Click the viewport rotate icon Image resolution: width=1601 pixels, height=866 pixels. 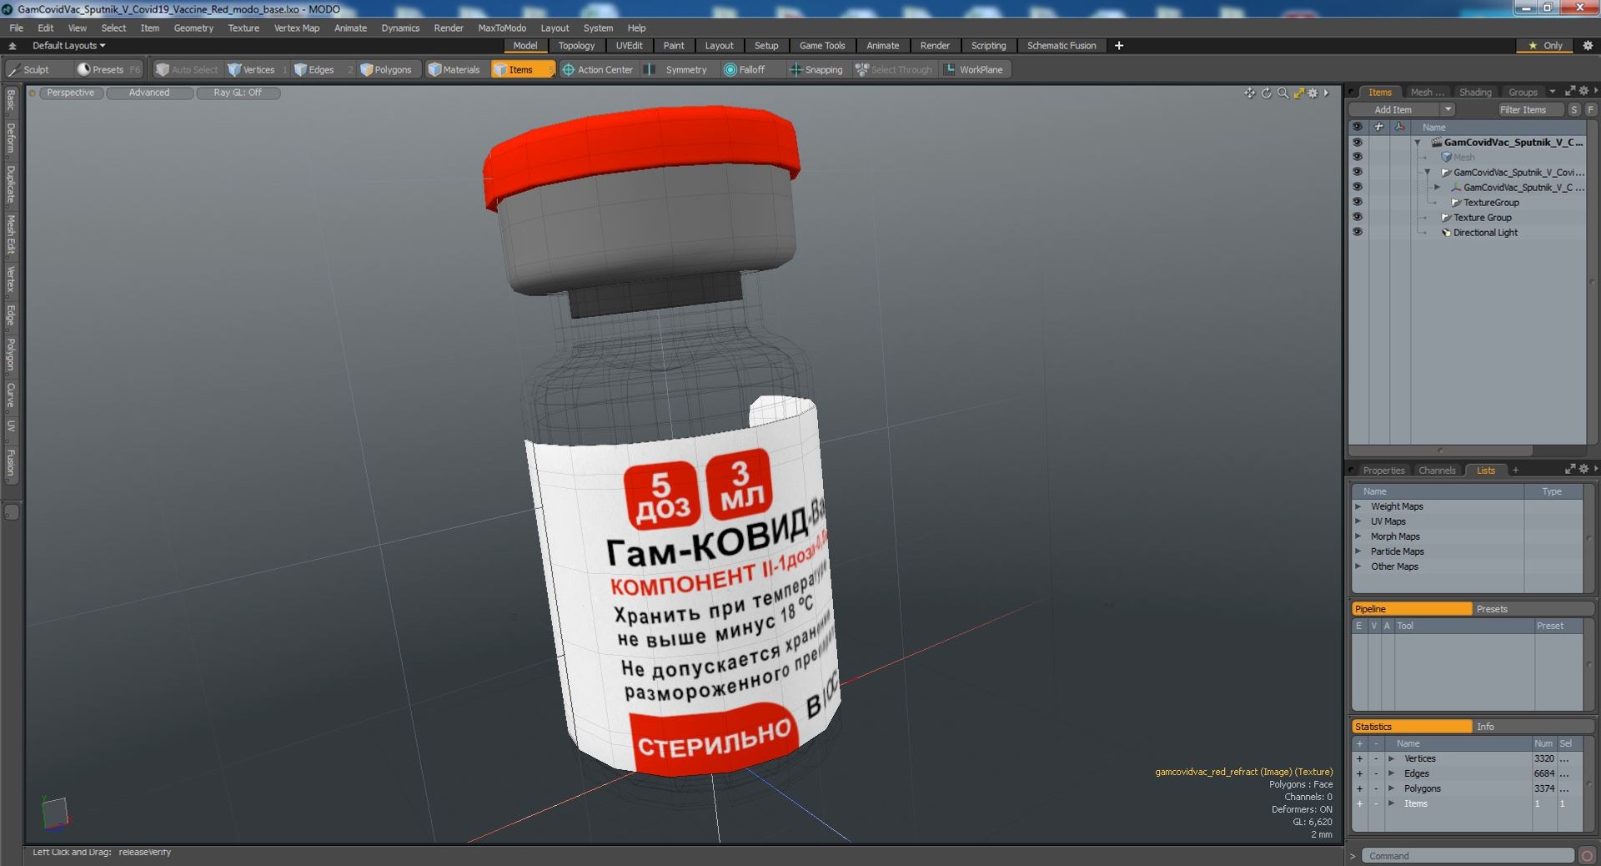1266,93
